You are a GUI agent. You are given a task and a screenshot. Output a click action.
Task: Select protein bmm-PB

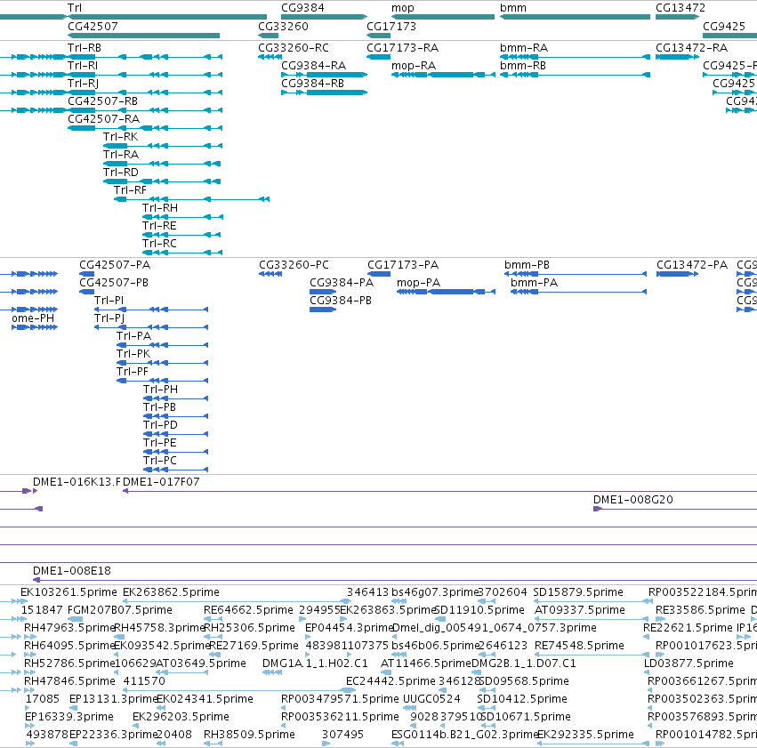click(x=527, y=265)
